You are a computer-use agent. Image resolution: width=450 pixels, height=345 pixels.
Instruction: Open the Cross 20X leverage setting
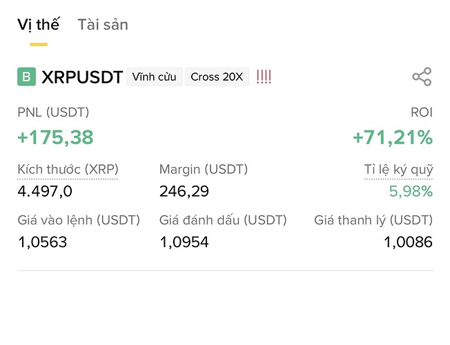[217, 77]
